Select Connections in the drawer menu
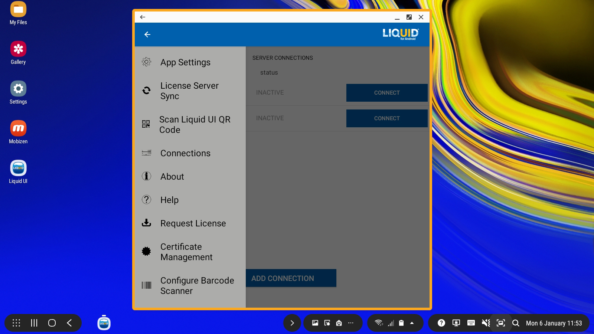The width and height of the screenshot is (594, 334). coord(185,153)
